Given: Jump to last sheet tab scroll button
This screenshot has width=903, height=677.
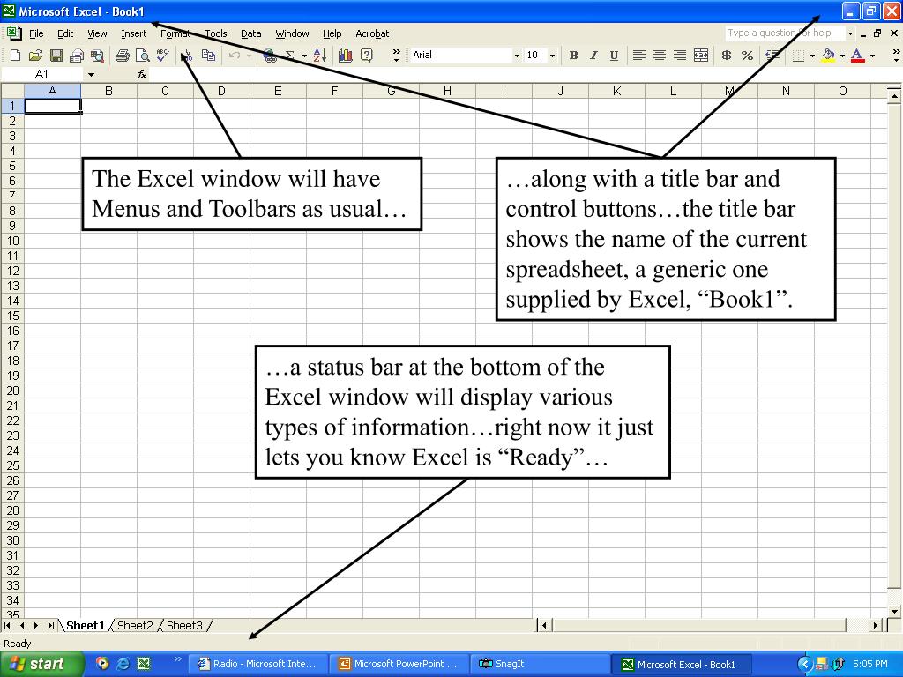Looking at the screenshot, I should click(50, 625).
